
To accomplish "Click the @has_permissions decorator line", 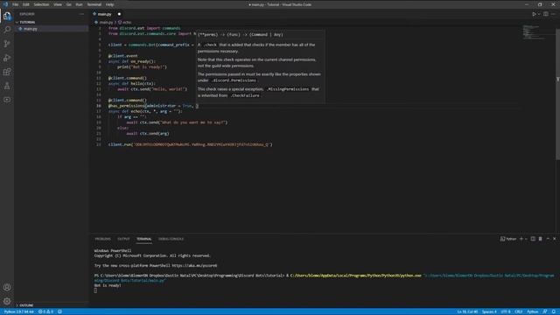I will 153,106.
